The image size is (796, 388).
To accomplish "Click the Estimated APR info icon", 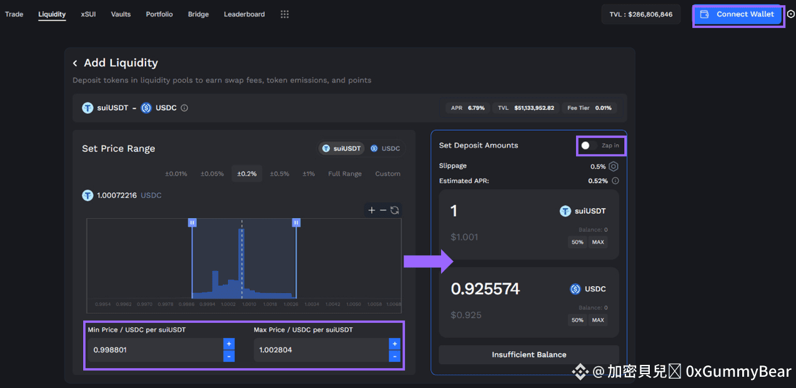I will (615, 181).
